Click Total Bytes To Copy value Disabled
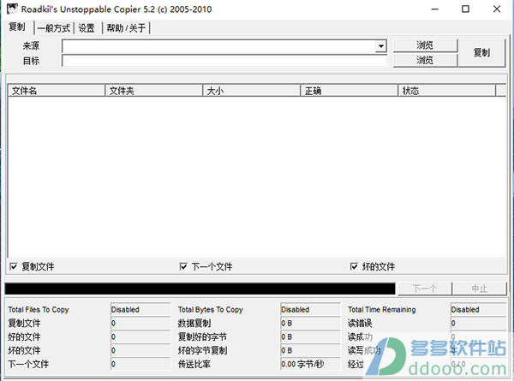The image size is (514, 381). [x=310, y=310]
